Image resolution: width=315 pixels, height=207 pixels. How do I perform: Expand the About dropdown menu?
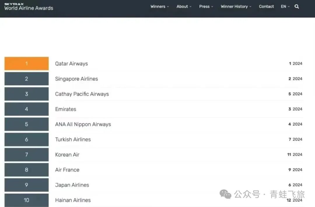tap(184, 6)
